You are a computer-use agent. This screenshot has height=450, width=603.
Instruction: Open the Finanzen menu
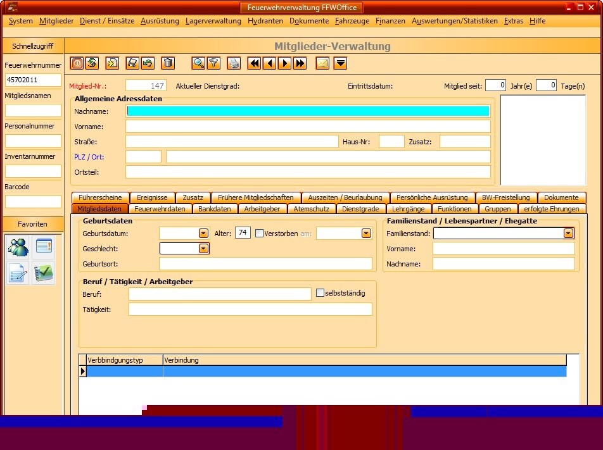point(390,21)
